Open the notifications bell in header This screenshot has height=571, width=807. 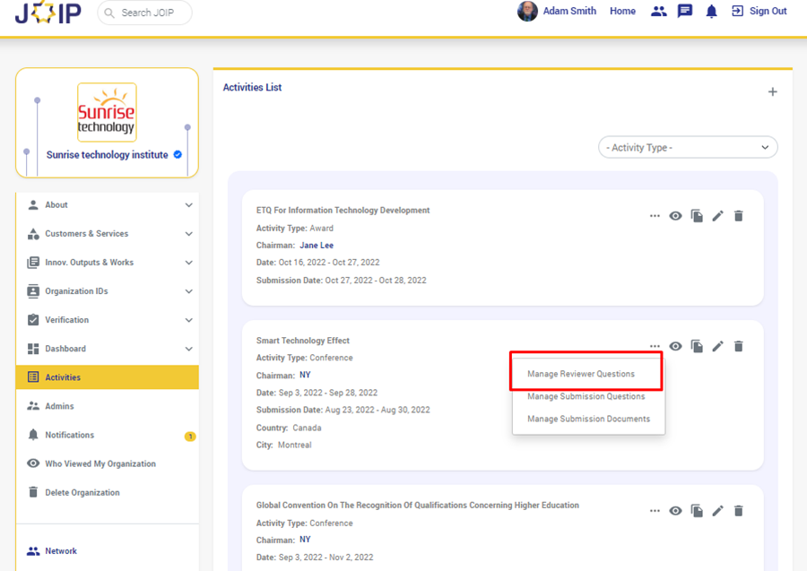pyautogui.click(x=711, y=12)
